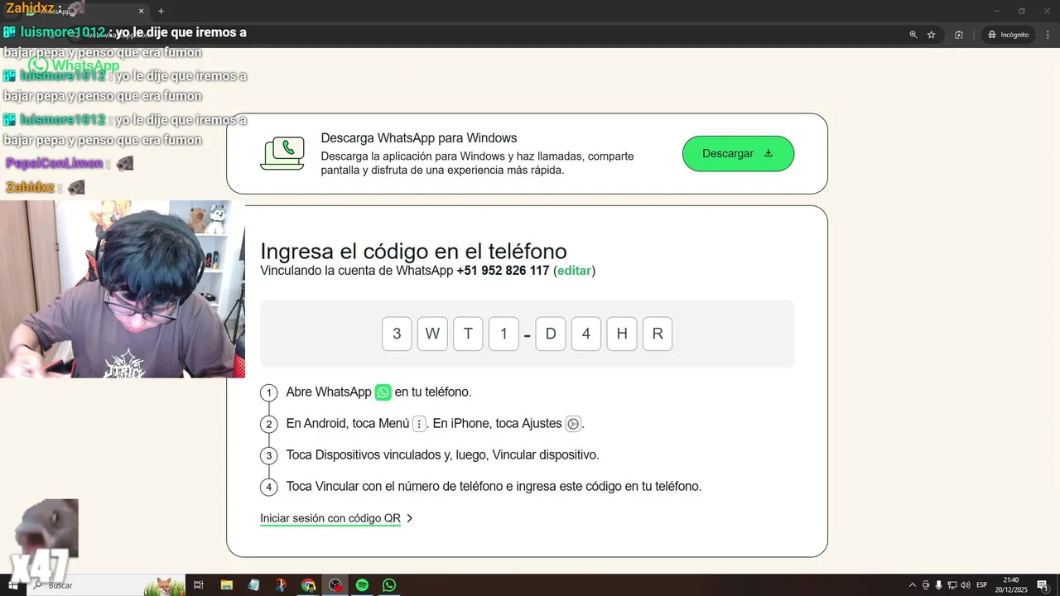This screenshot has width=1060, height=596.
Task: Open the scissors snipping app in taskbar
Action: (x=281, y=585)
